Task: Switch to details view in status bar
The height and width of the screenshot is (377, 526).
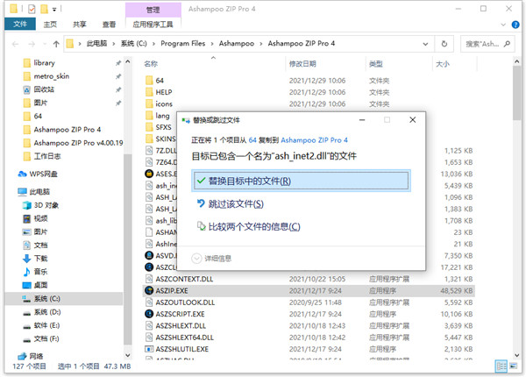Action: [501, 366]
